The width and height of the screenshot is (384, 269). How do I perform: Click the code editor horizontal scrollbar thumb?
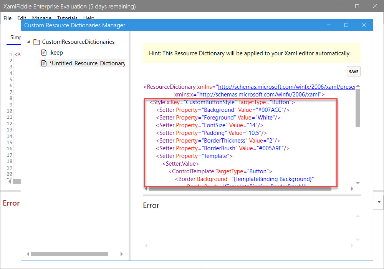click(240, 189)
